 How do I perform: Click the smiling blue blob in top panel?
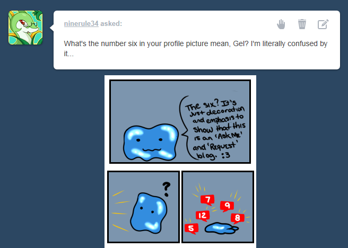[x=151, y=142]
